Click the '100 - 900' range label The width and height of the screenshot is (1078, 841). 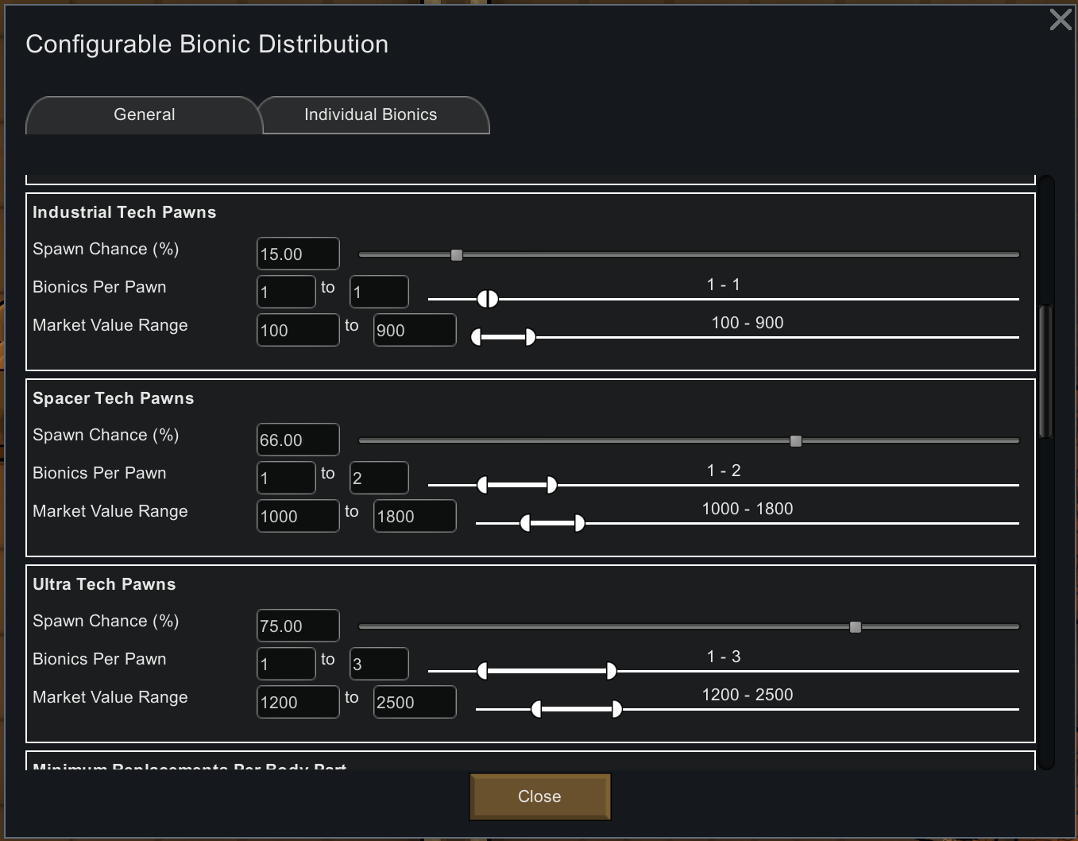[x=748, y=323]
